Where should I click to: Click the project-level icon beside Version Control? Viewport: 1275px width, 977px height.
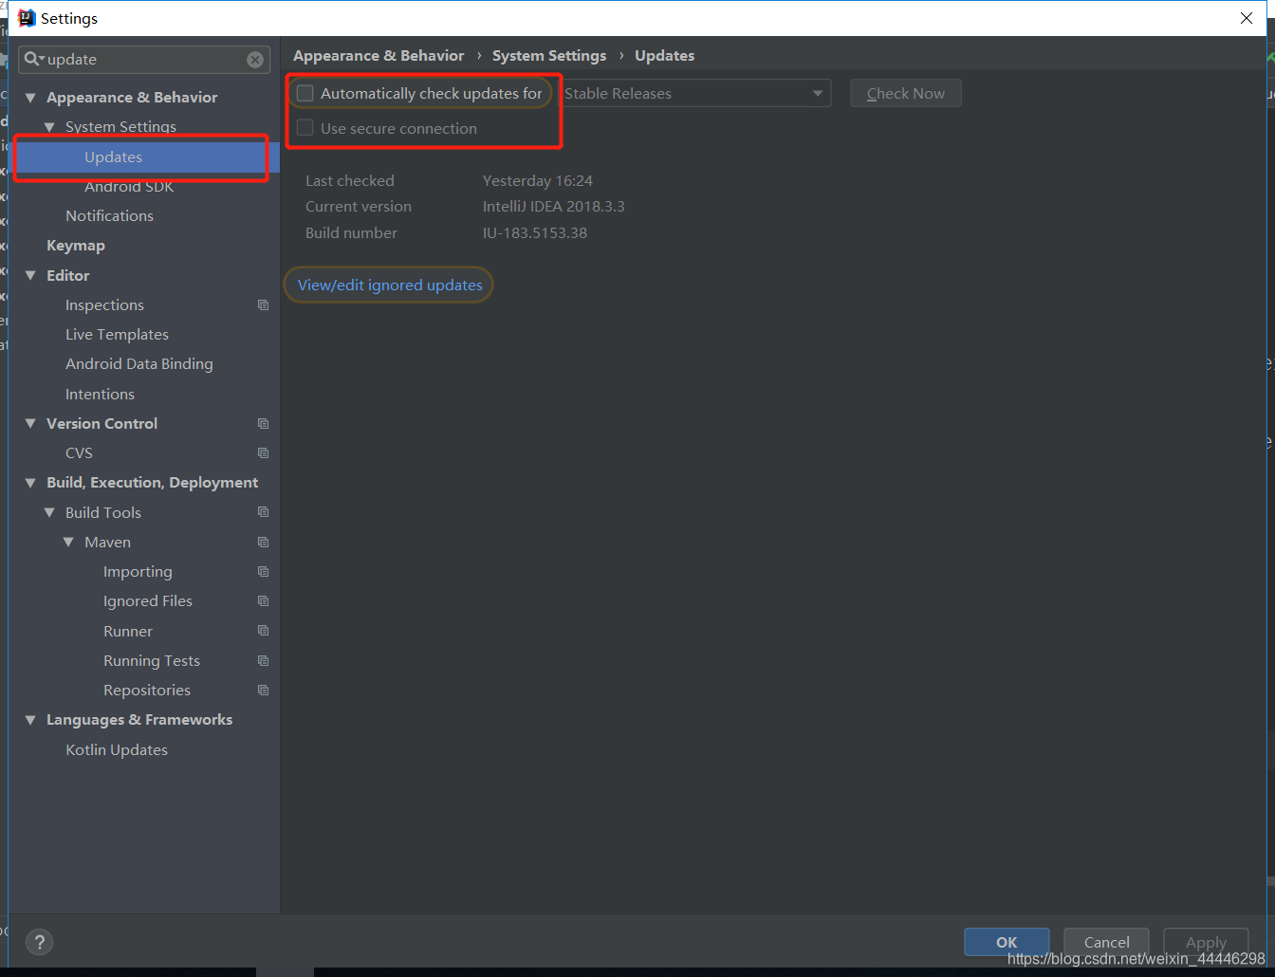click(263, 424)
